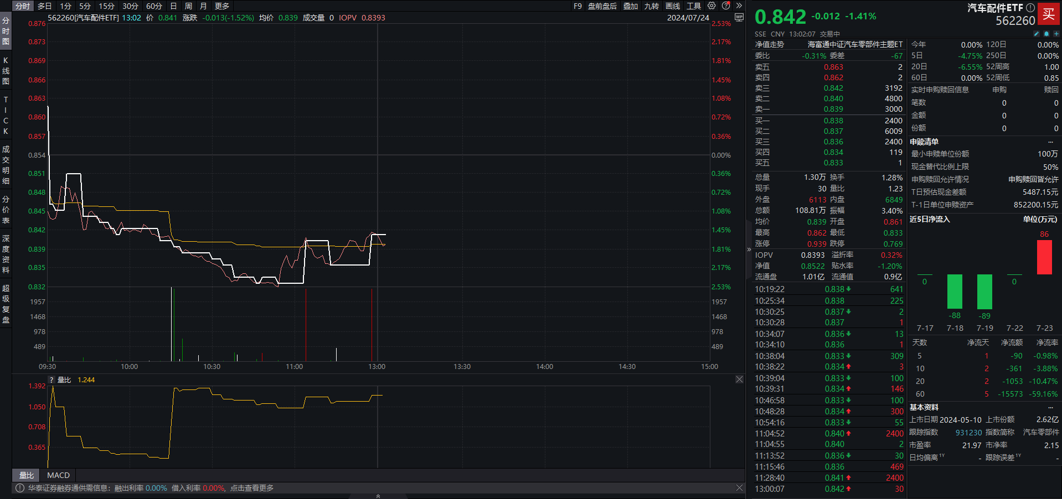Switch to the 日 daily chart tab
The image size is (1062, 499).
[x=173, y=6]
